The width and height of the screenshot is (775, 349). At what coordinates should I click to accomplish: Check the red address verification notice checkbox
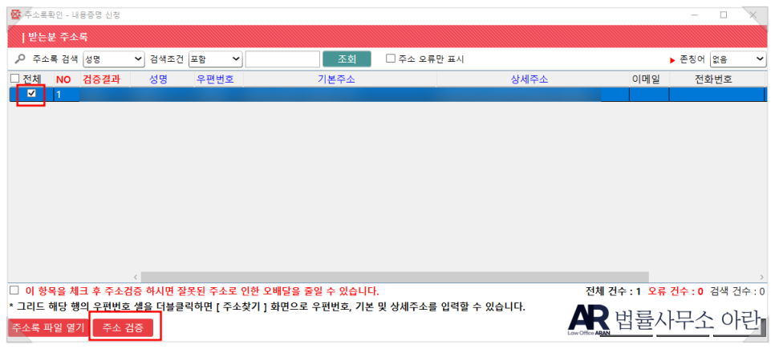[14, 290]
